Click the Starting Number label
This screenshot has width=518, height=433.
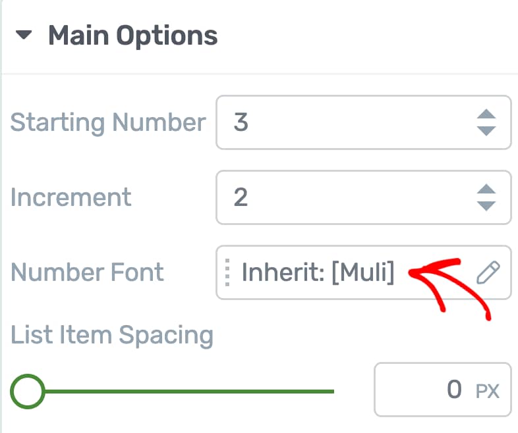coord(108,122)
